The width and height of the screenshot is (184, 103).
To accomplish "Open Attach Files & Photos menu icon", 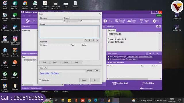I will coord(160,62).
